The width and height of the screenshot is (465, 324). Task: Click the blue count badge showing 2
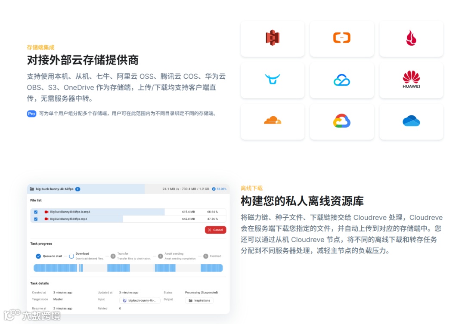coord(77,189)
